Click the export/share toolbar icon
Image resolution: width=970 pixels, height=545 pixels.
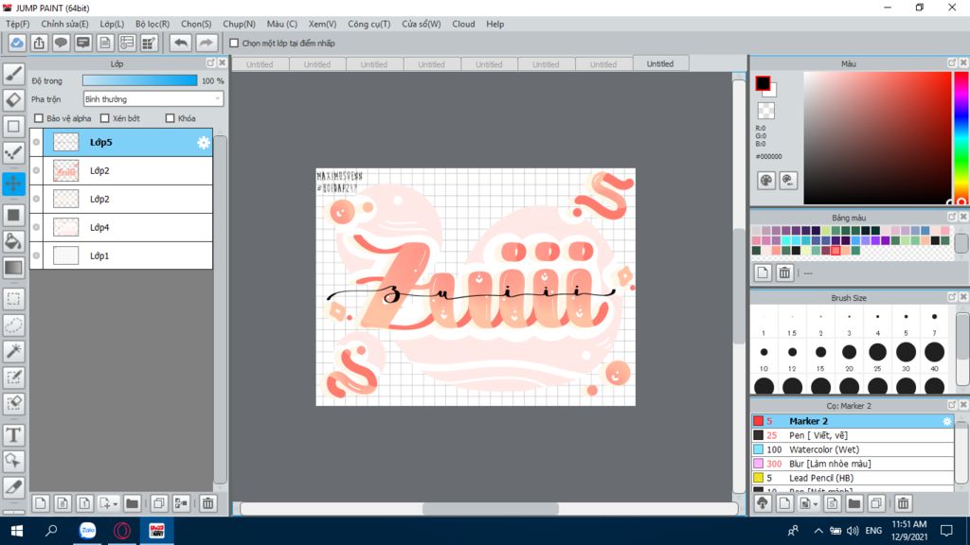(x=39, y=43)
